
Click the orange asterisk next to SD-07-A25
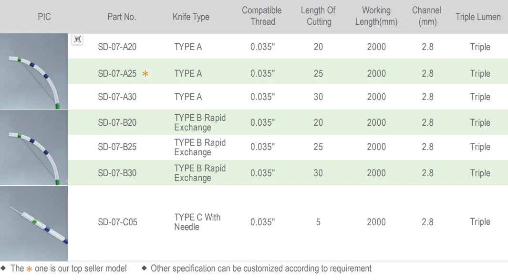tap(145, 74)
